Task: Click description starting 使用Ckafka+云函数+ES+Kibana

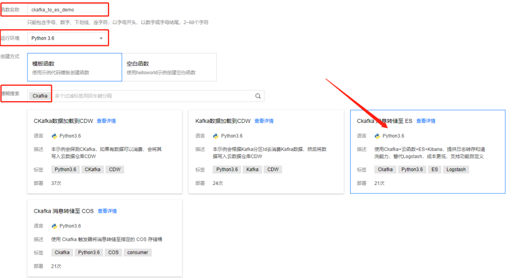Action: click(x=430, y=153)
